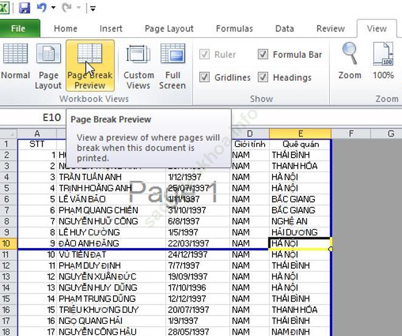Click the Undo arrow icon
Image resolution: width=402 pixels, height=336 pixels.
[42, 8]
